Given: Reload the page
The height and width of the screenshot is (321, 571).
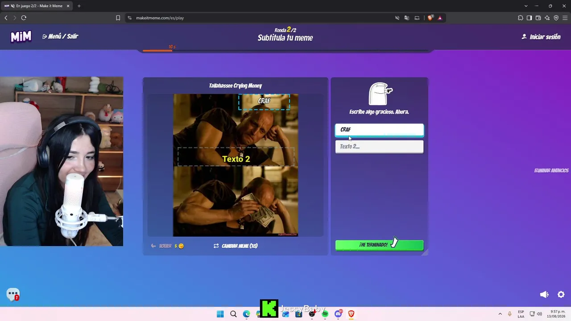Looking at the screenshot, I should [24, 18].
